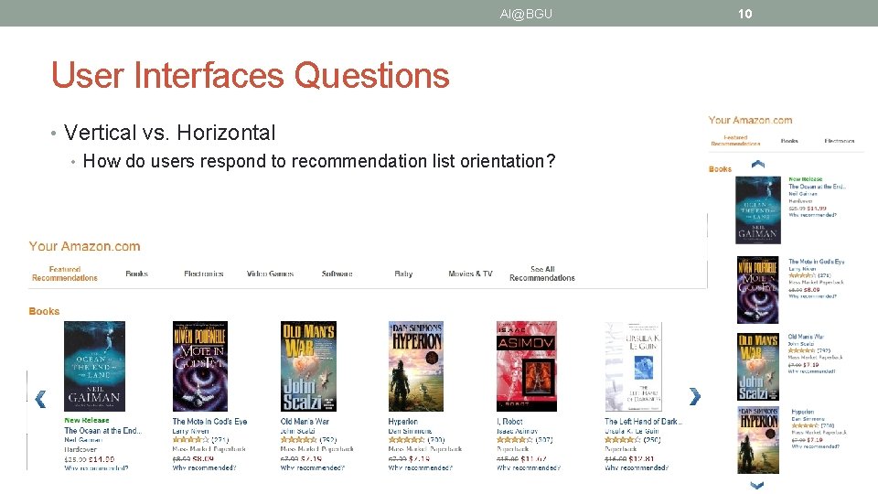Switch to the Video Games tab

pyautogui.click(x=270, y=274)
